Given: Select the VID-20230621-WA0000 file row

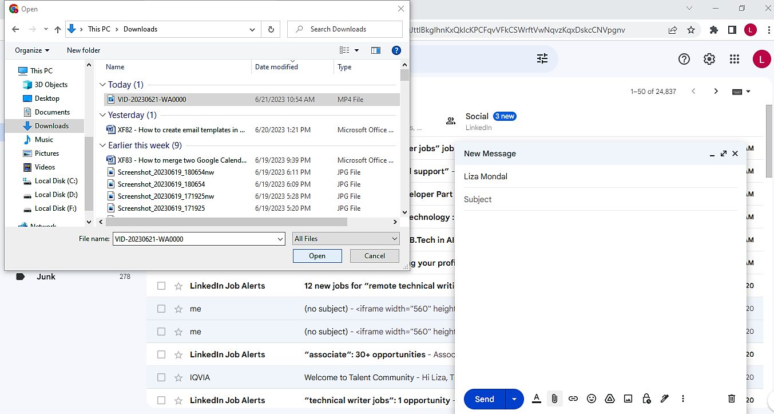Looking at the screenshot, I should [252, 100].
